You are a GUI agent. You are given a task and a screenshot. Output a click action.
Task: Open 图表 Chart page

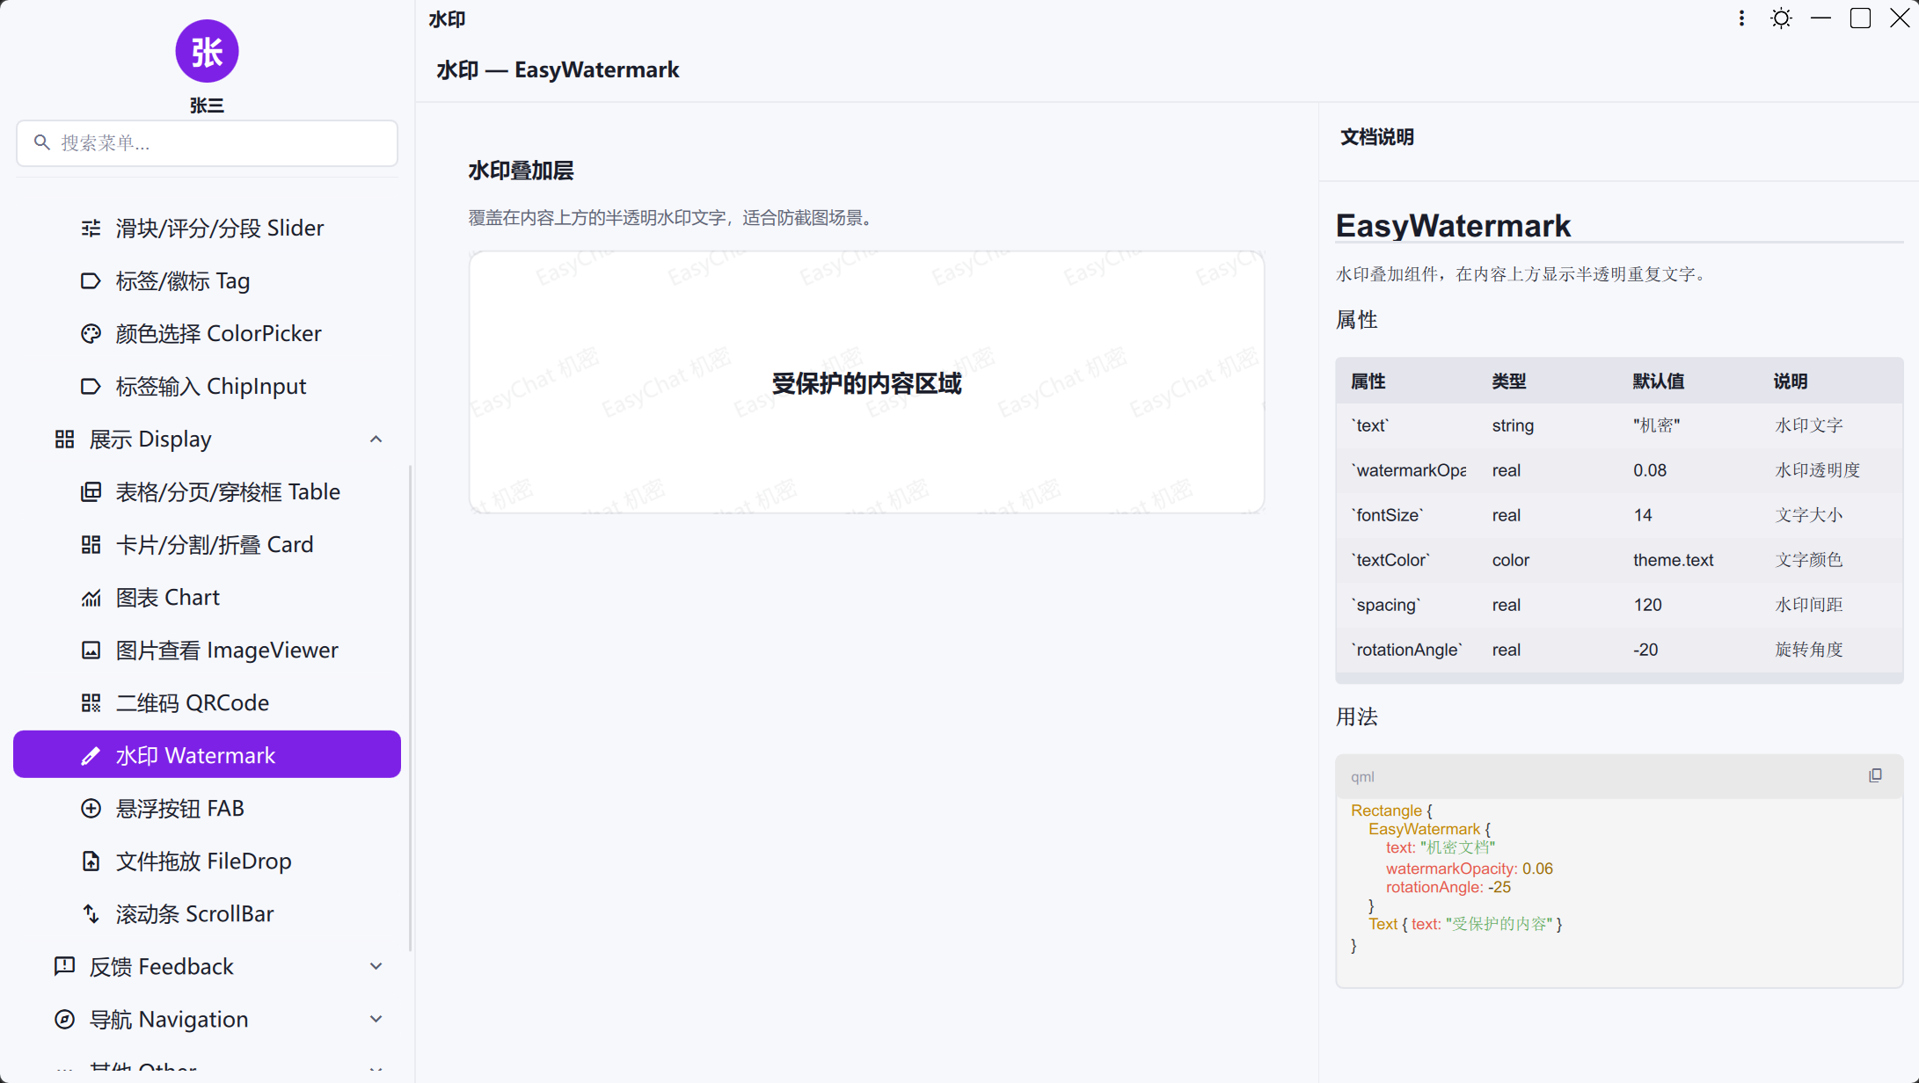point(207,598)
